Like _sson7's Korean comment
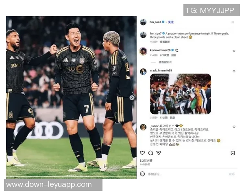244x195 pixels. click(234, 127)
